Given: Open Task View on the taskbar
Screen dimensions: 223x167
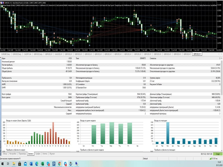Looking at the screenshot, I should (8, 164).
